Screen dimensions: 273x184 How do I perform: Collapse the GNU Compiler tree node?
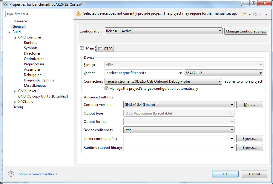[x=15, y=38]
